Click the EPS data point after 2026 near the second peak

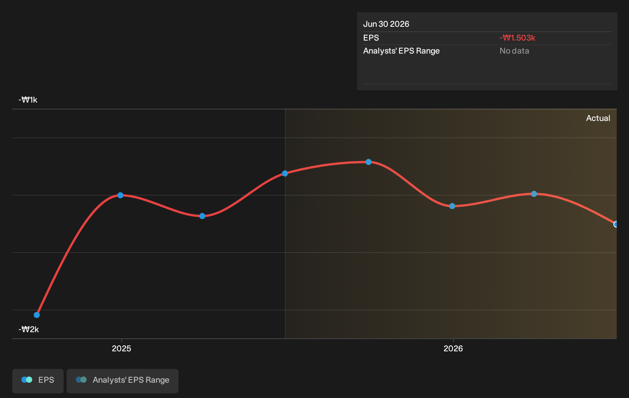tap(534, 194)
